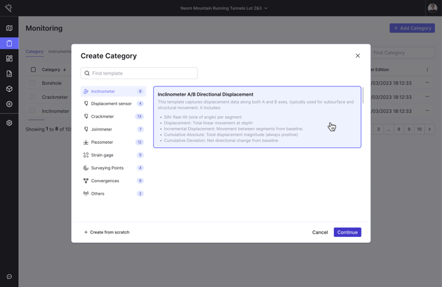
Task: Open the chat bubble icon at bottom-left
Action: click(x=9, y=276)
